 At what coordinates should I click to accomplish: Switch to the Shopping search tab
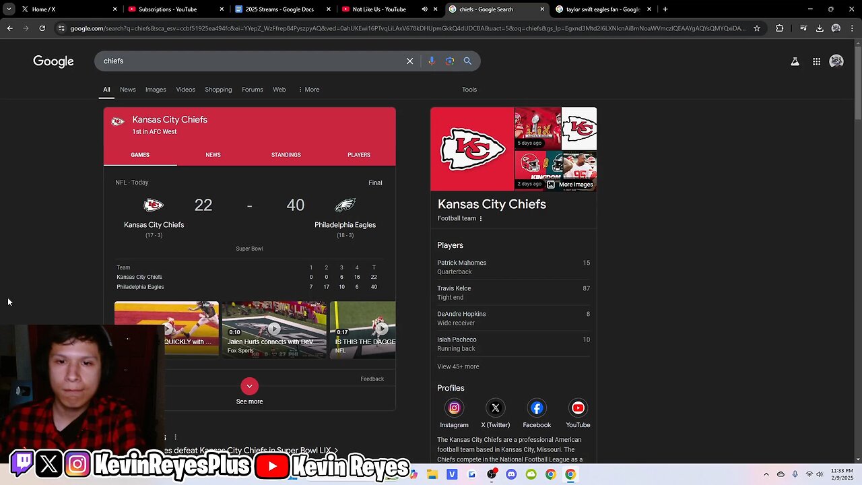(218, 90)
